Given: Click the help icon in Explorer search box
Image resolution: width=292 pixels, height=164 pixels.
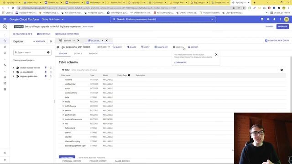Looking at the screenshot, I should coord(48,52).
